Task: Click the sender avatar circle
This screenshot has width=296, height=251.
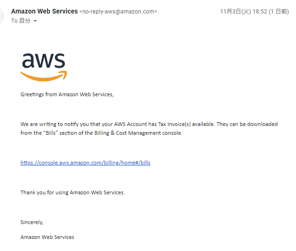Action: pos(2,16)
